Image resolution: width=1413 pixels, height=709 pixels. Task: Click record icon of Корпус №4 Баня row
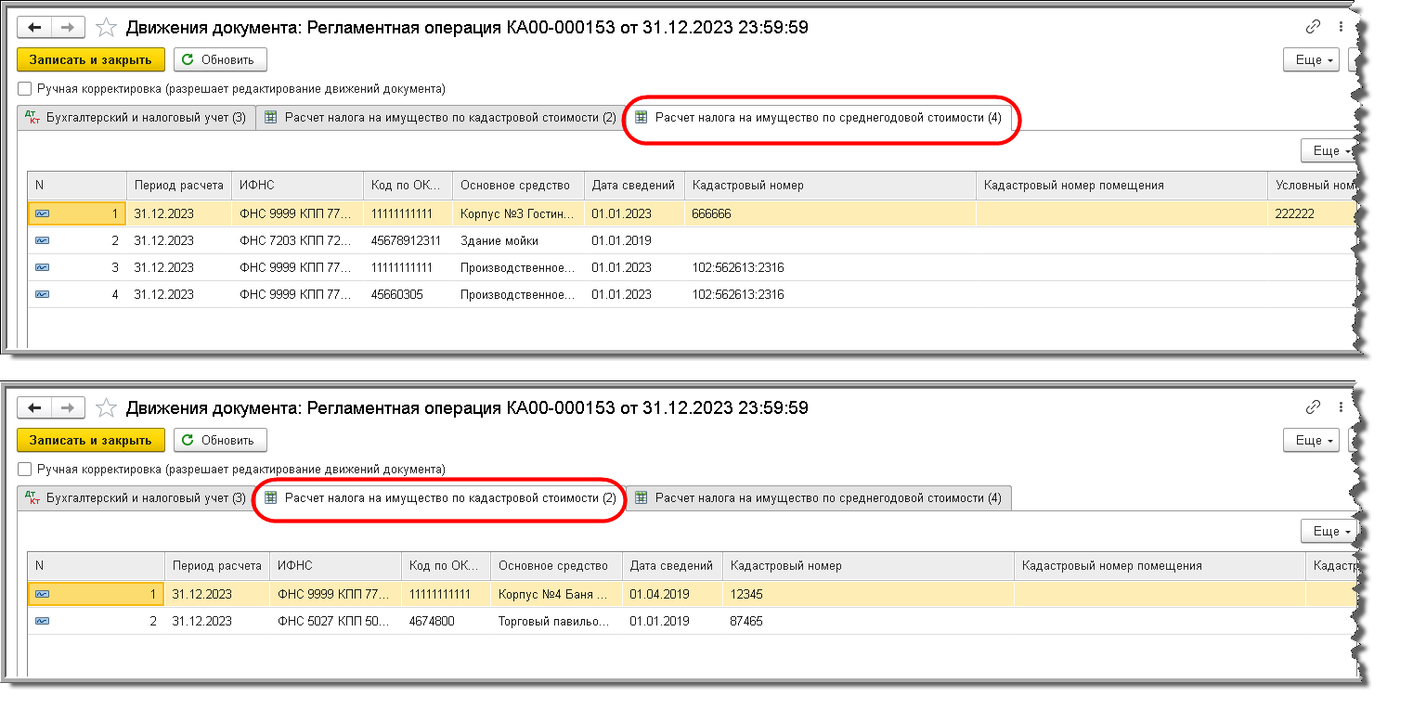[43, 594]
